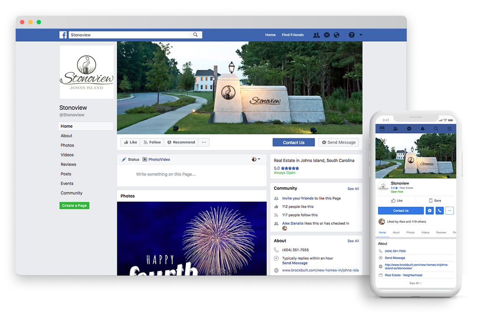Click the 5.0 star rating

click(286, 168)
